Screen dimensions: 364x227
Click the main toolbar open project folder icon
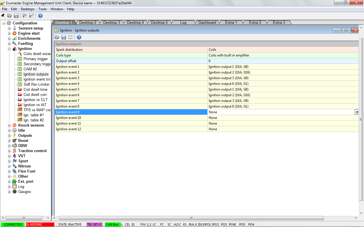(x=10, y=16)
